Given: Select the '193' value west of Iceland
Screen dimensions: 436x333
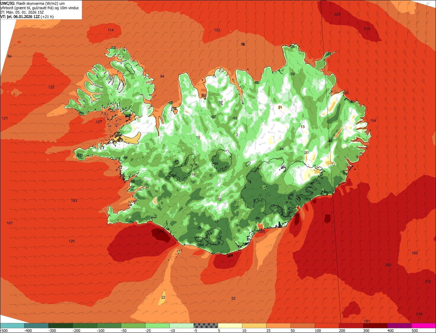Looking at the screenshot, I should tap(74, 201).
